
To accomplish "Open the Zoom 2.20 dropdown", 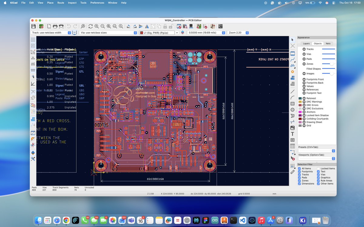I will 238,33.
